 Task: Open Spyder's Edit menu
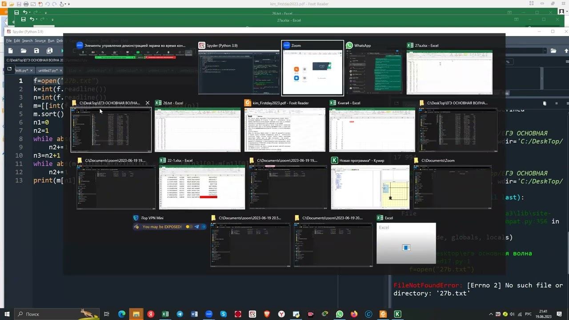(x=17, y=40)
